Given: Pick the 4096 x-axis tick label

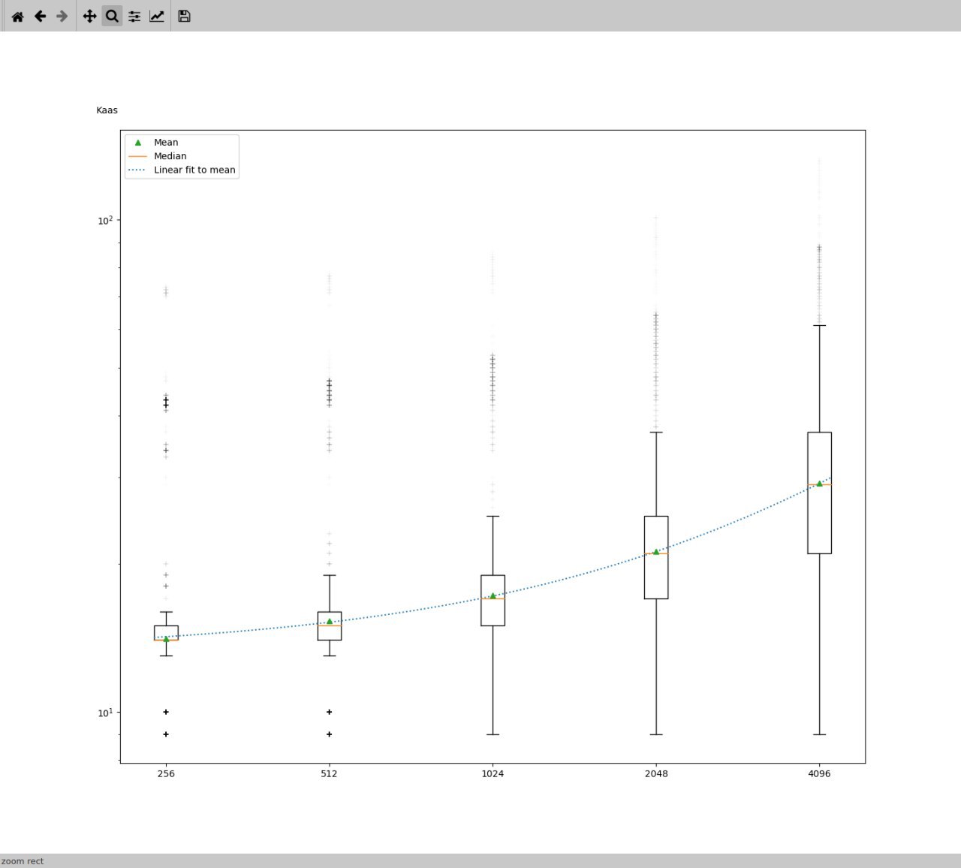Looking at the screenshot, I should click(819, 773).
